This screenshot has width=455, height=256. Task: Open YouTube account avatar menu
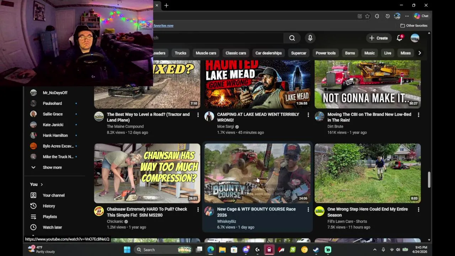[415, 38]
